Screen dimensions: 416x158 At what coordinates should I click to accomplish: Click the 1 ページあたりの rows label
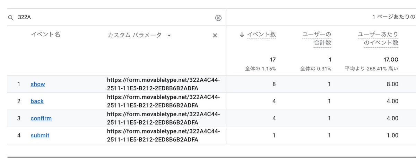coord(394,17)
